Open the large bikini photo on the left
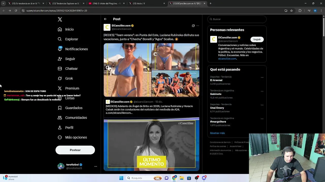The image size is (325, 182). point(127,70)
